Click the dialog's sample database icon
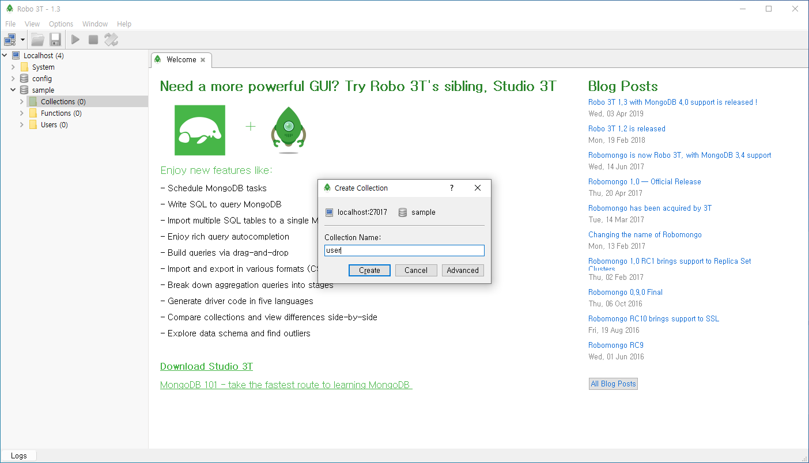 tap(403, 212)
